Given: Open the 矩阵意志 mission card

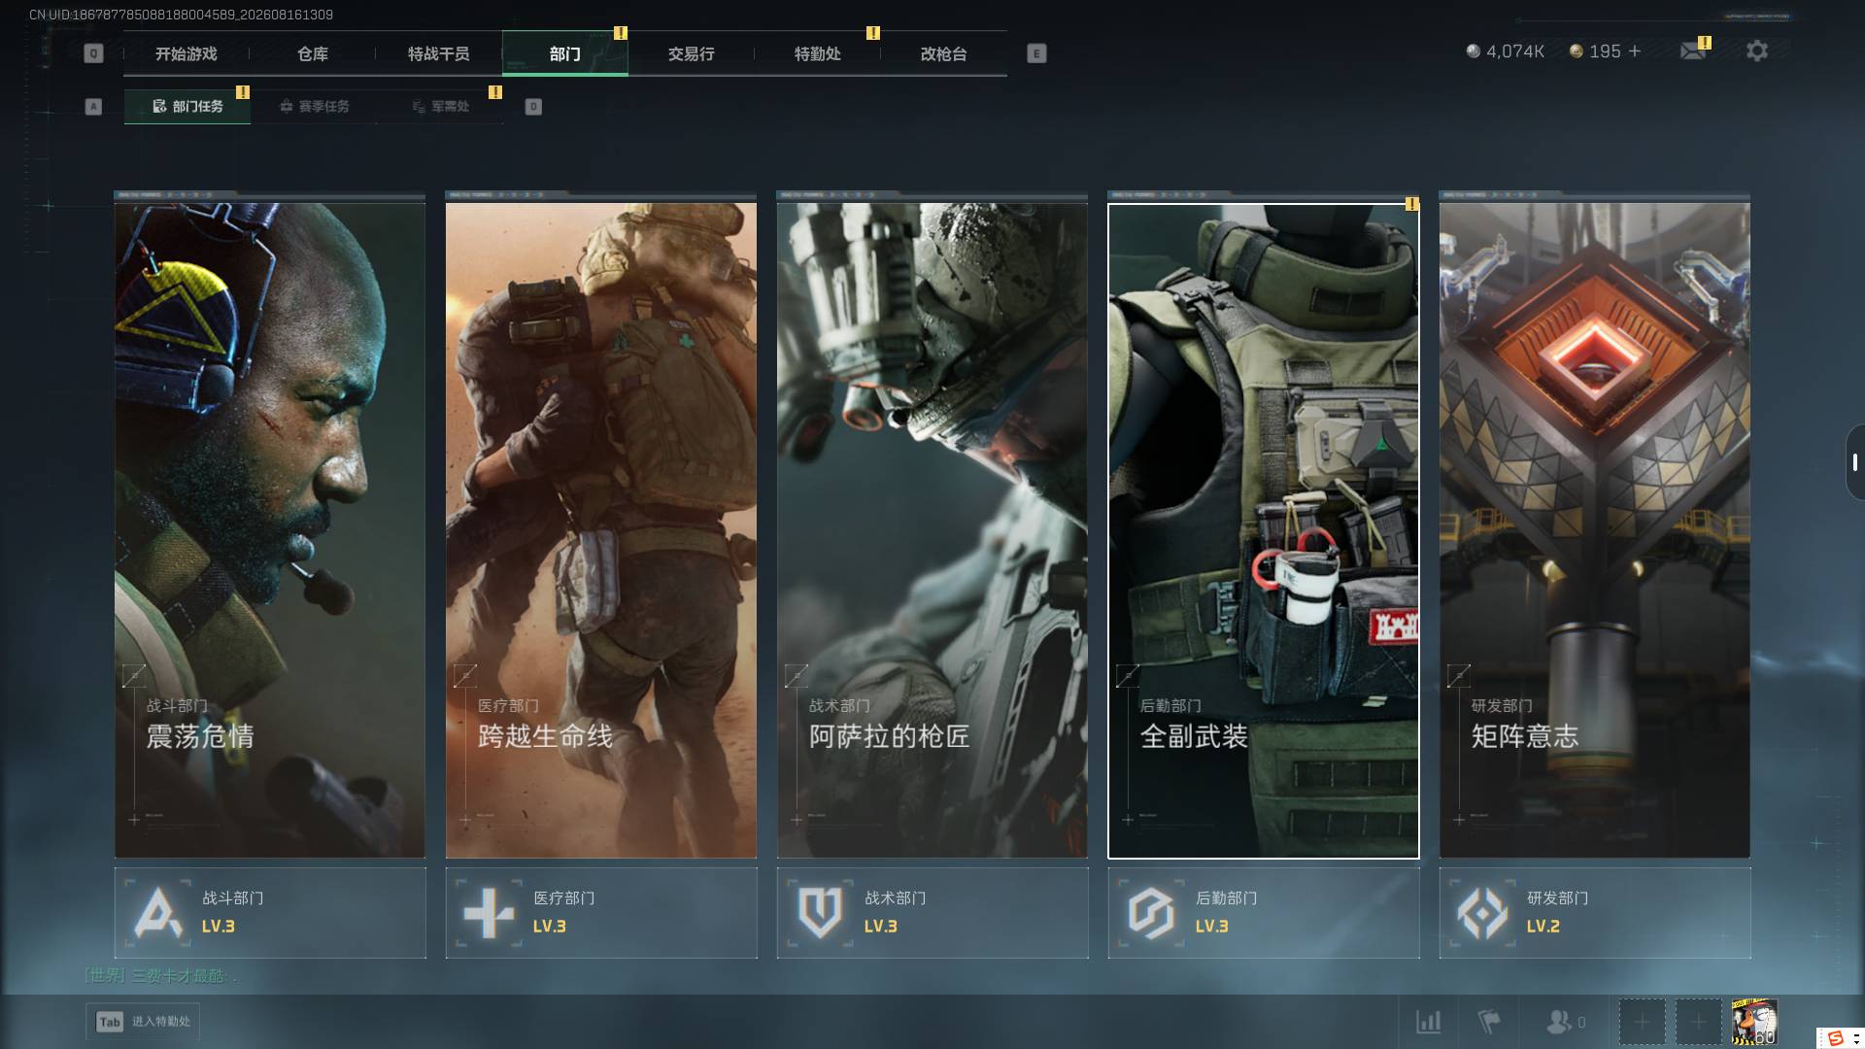Looking at the screenshot, I should click(x=1595, y=530).
